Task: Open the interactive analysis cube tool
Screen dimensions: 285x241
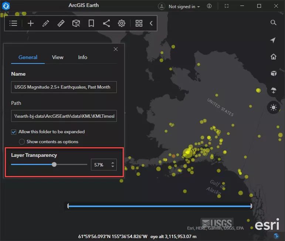Action: (x=76, y=23)
